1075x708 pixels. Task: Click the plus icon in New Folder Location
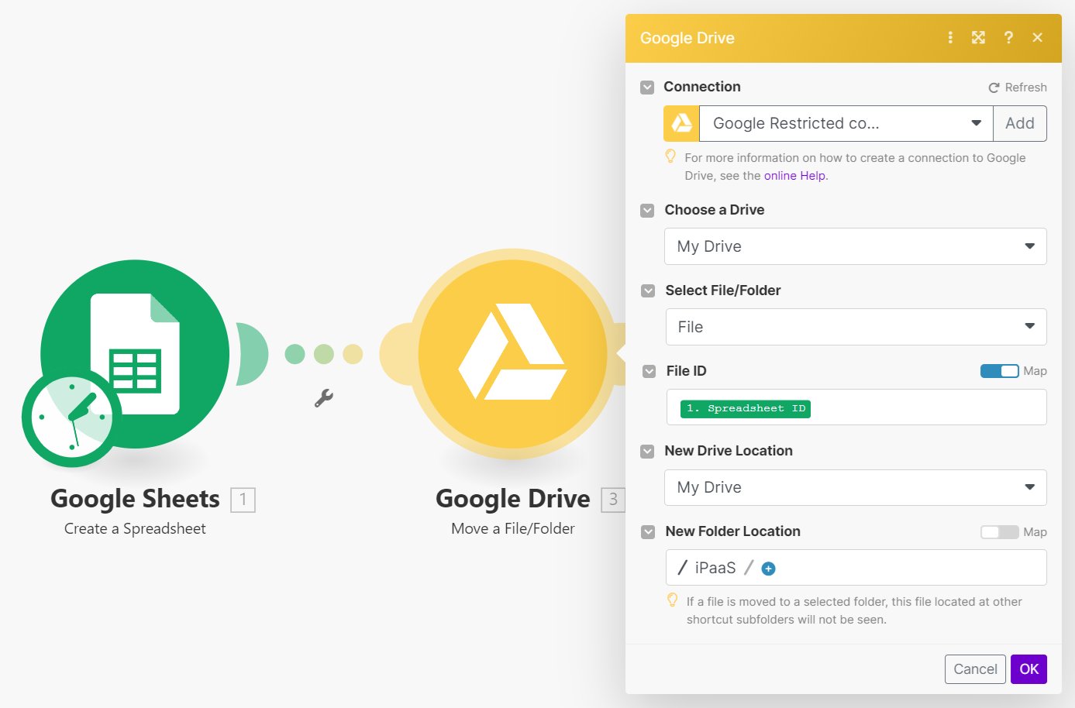point(768,569)
